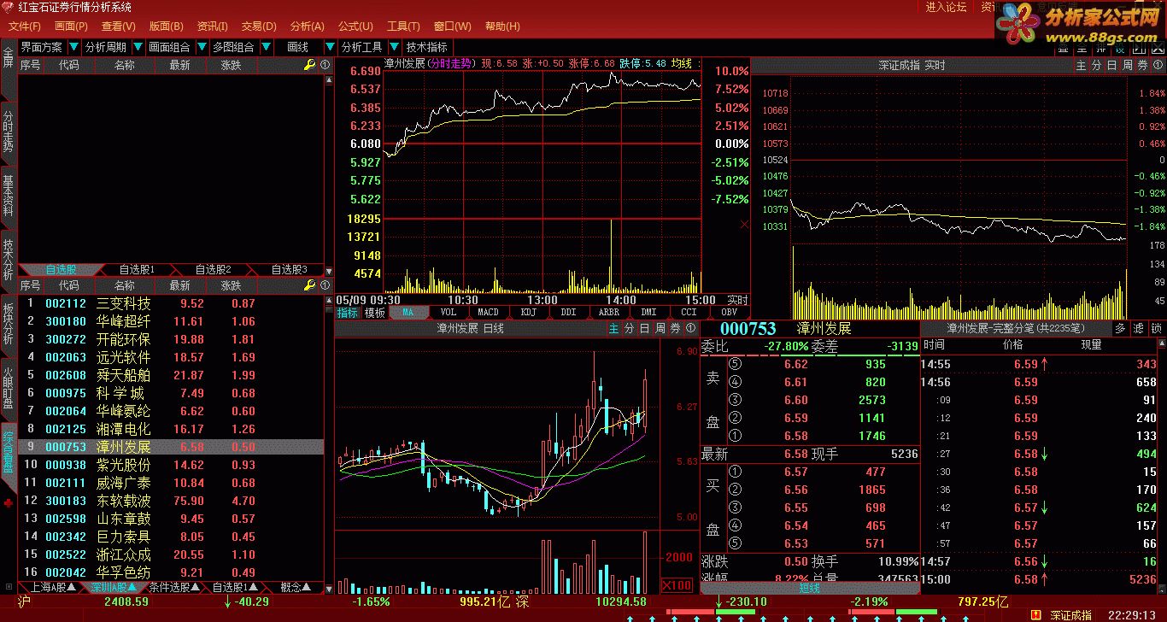The height and width of the screenshot is (622, 1167).
Task: Open the 画线 dropdown arrow
Action: coord(330,47)
